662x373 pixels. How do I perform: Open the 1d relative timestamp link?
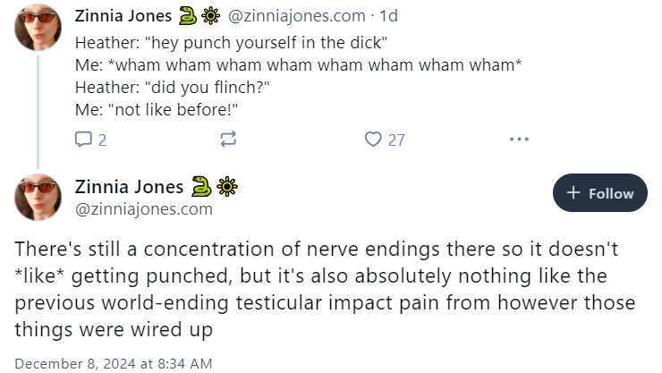pos(388,16)
